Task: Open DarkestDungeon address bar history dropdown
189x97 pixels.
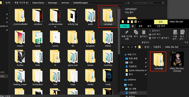Action: pyautogui.click(x=125, y=3)
